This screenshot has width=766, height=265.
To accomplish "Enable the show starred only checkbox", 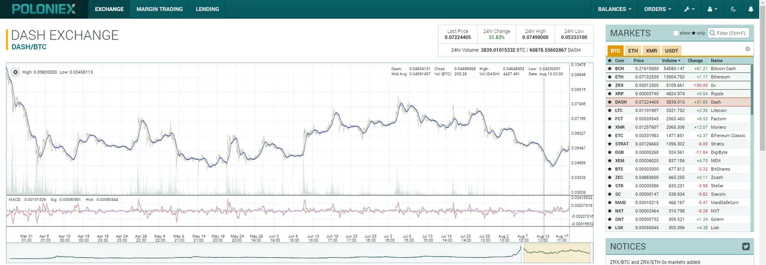I will (676, 33).
